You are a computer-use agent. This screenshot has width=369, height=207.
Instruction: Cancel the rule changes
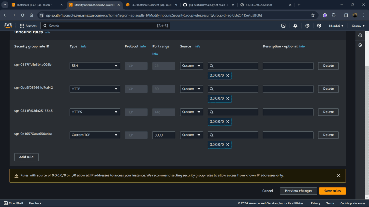pos(268,191)
